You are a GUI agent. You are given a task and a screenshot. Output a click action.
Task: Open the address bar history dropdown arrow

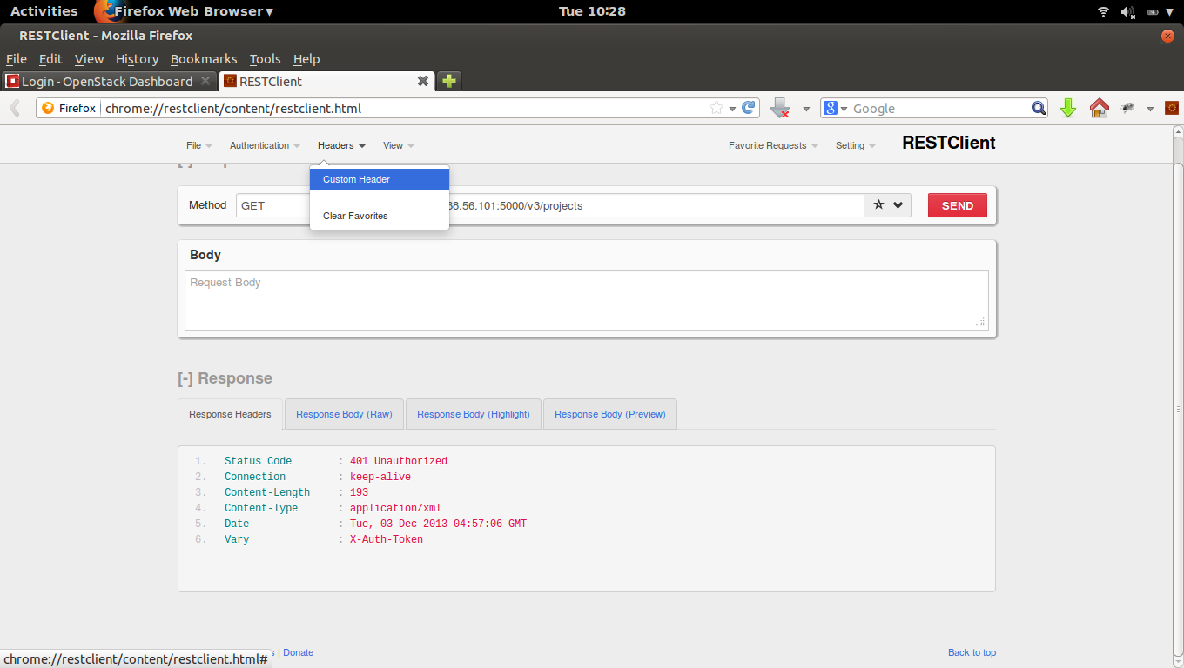tap(733, 109)
